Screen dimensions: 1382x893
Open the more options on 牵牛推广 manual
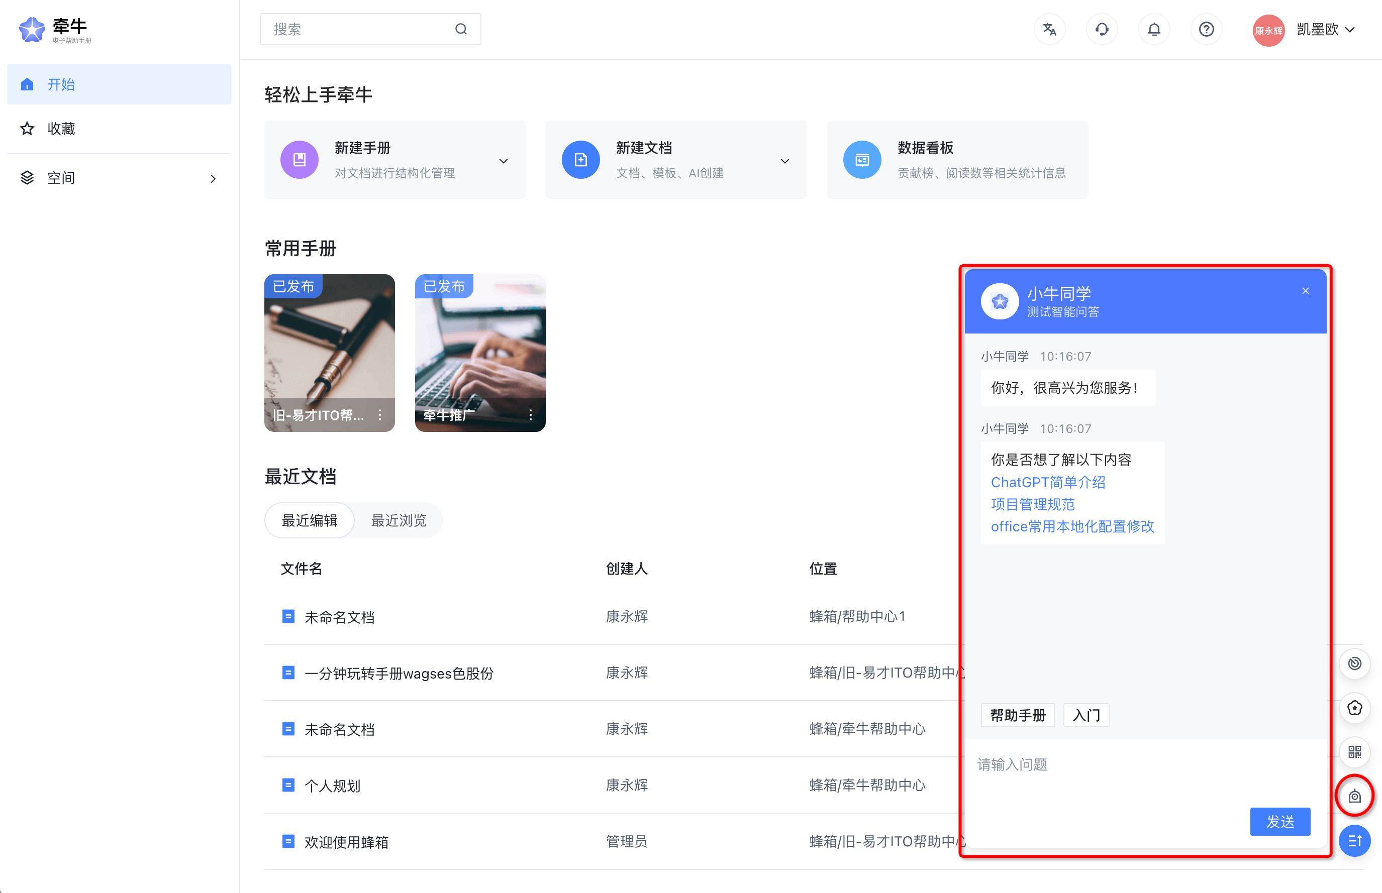tap(530, 415)
